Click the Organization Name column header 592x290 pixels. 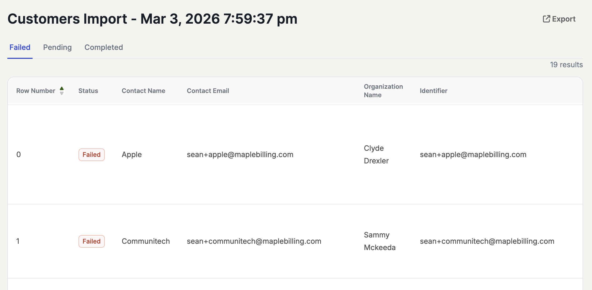pos(383,91)
